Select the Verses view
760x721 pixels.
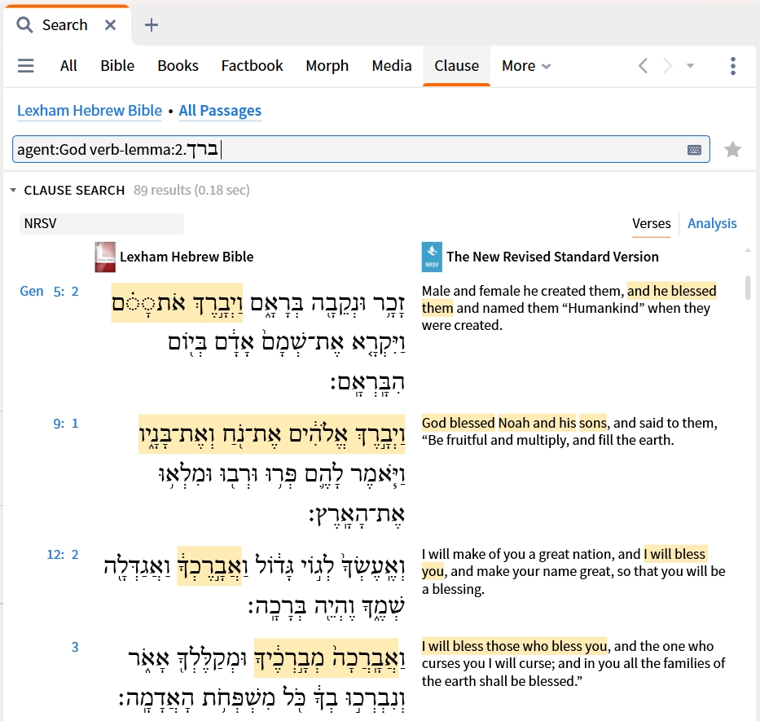[x=651, y=223]
